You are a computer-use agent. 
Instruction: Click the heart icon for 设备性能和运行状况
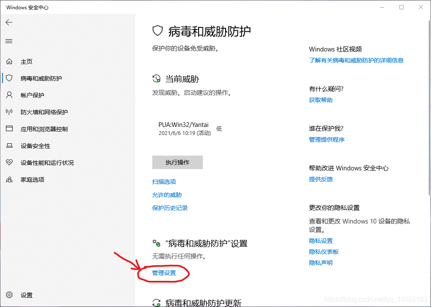click(9, 162)
